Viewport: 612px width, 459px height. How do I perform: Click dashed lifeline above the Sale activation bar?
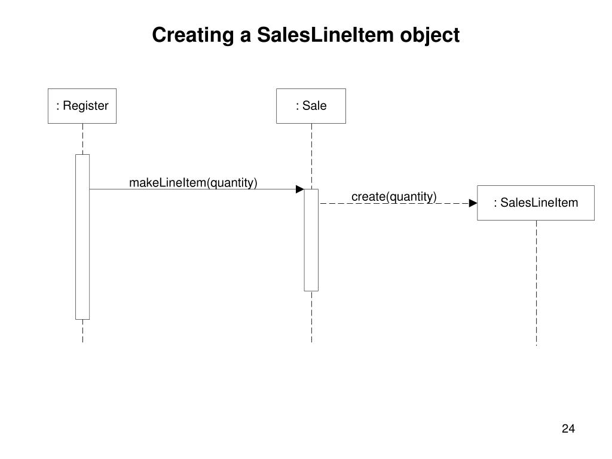[311, 155]
